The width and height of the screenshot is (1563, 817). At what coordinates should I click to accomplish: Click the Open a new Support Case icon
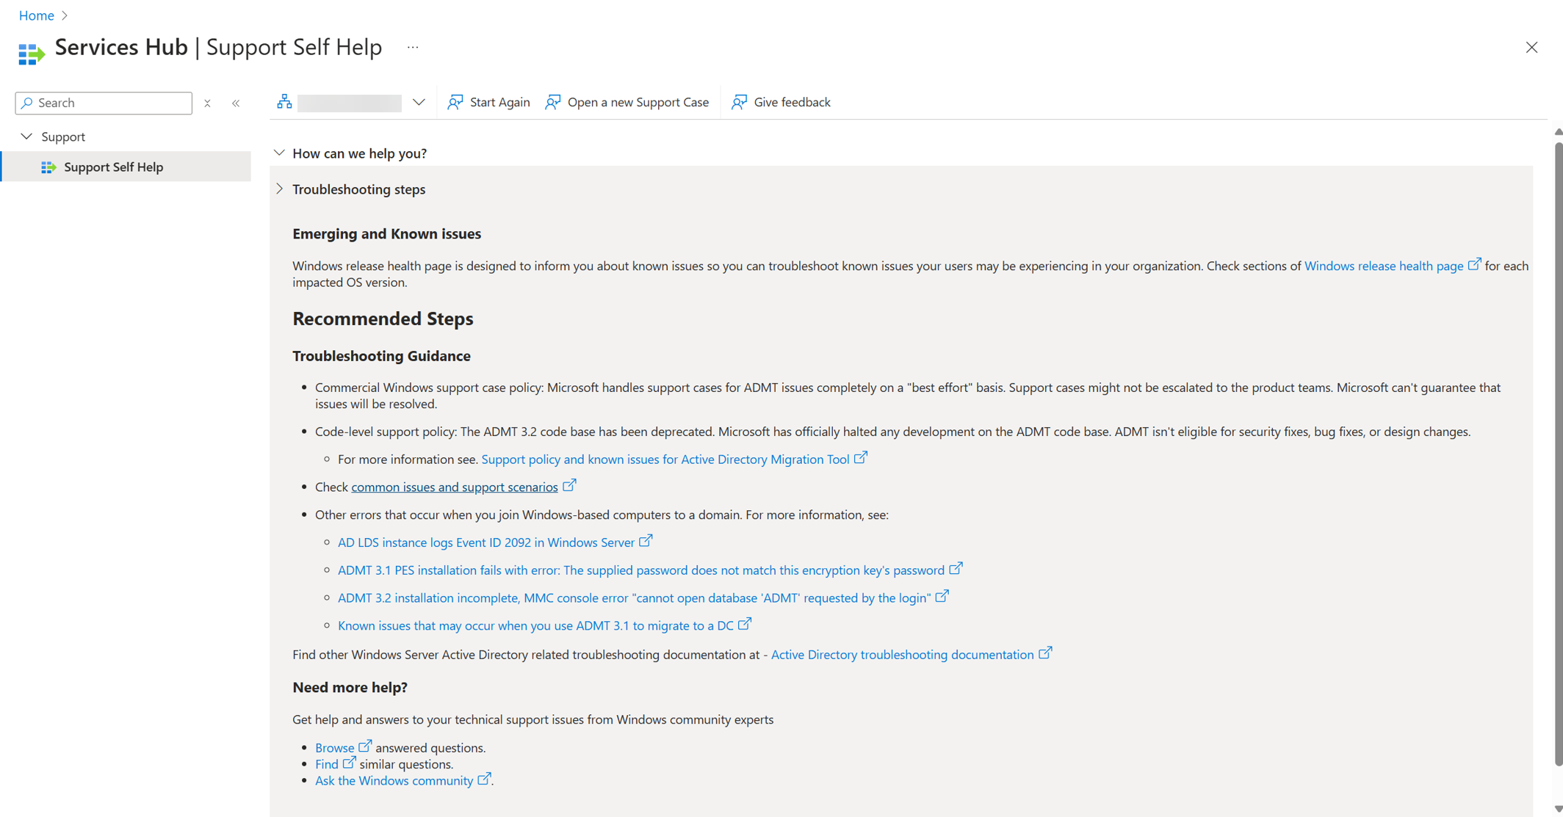(x=554, y=101)
